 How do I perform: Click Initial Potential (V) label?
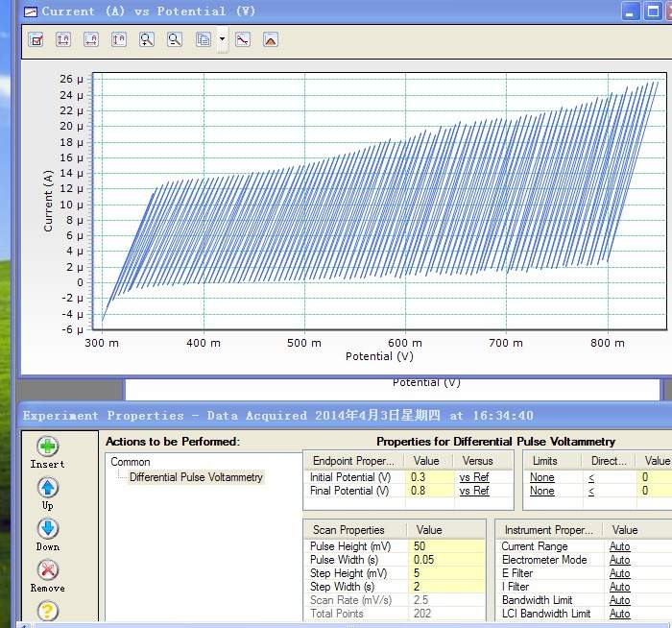(x=350, y=477)
